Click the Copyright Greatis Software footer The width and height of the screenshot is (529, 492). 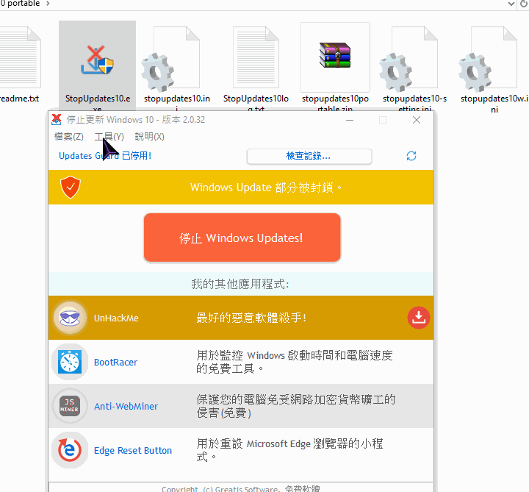[x=240, y=488]
